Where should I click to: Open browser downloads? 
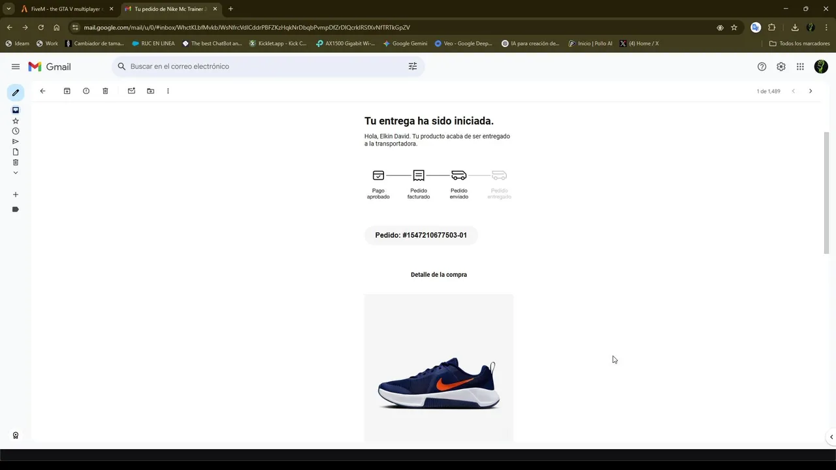click(x=795, y=27)
